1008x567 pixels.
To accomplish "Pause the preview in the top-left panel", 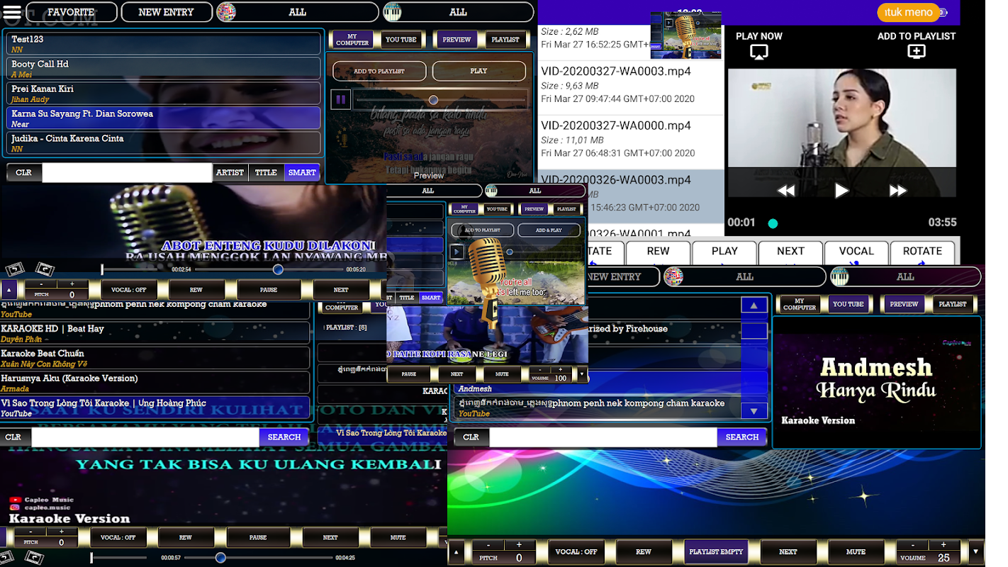I will point(340,99).
